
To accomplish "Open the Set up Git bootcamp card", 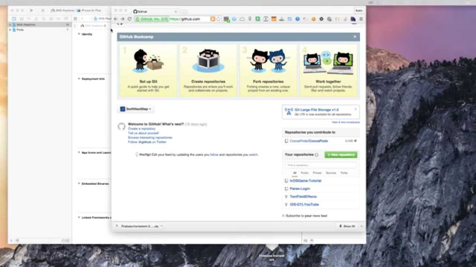I will 148,70.
